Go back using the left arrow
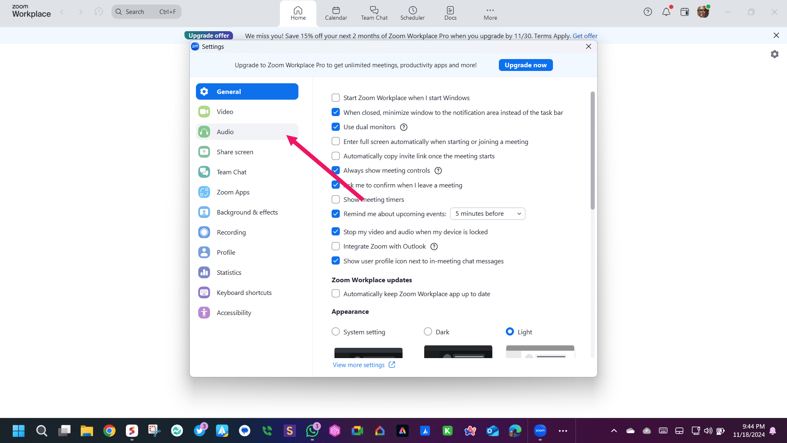 click(62, 12)
